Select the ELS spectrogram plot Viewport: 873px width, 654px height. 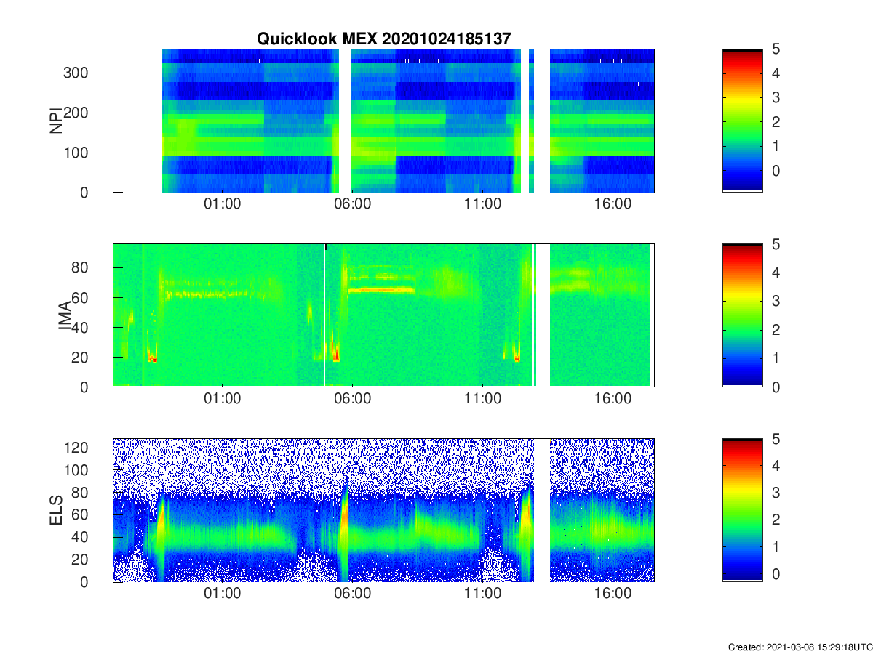pyautogui.click(x=384, y=510)
